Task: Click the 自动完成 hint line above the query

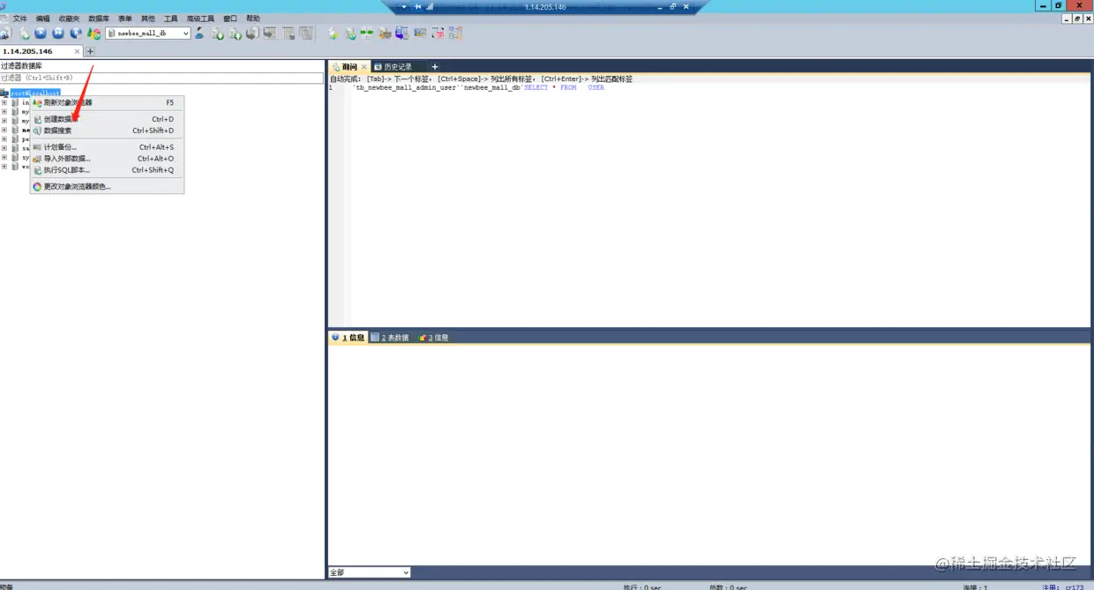Action: [x=481, y=79]
